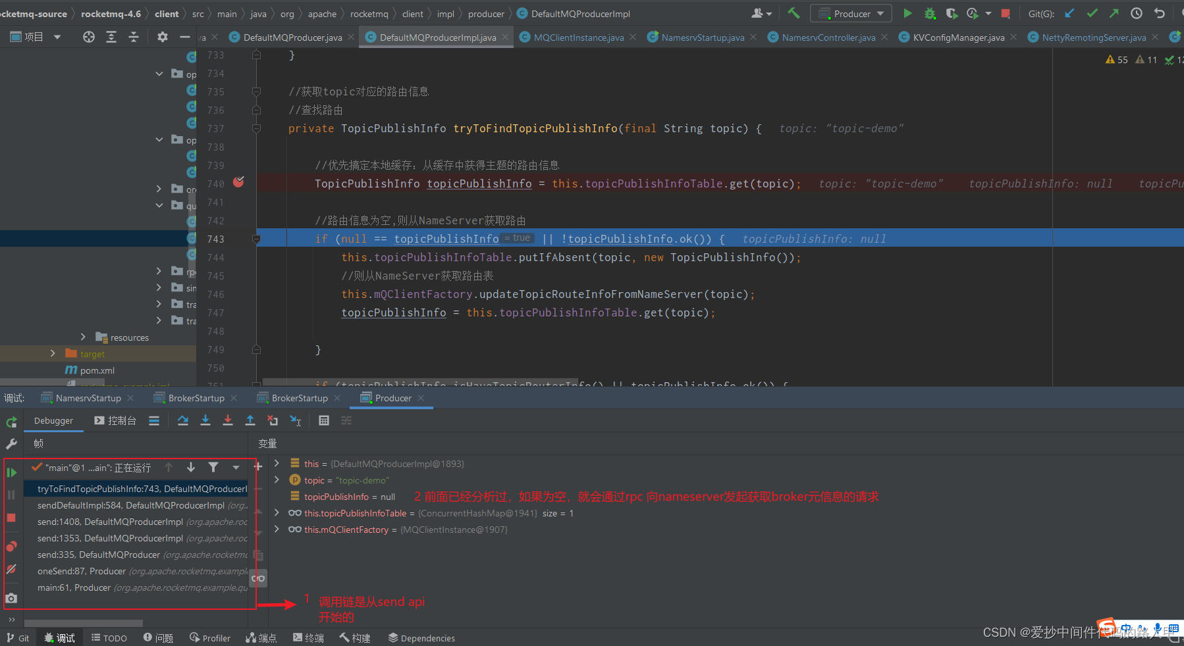This screenshot has width=1184, height=646.
Task: Start debugging with the bug icon
Action: coord(930,13)
